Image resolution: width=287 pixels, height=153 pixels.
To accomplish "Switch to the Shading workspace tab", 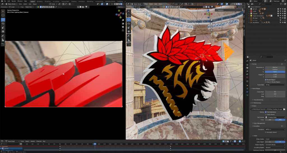I will 74,1.
